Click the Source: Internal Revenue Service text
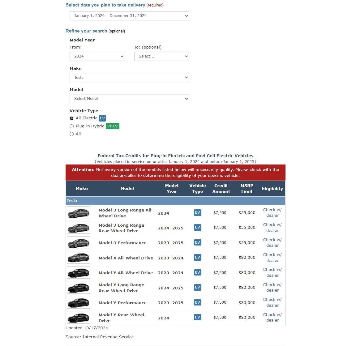This screenshot has width=352, height=346. point(100,337)
